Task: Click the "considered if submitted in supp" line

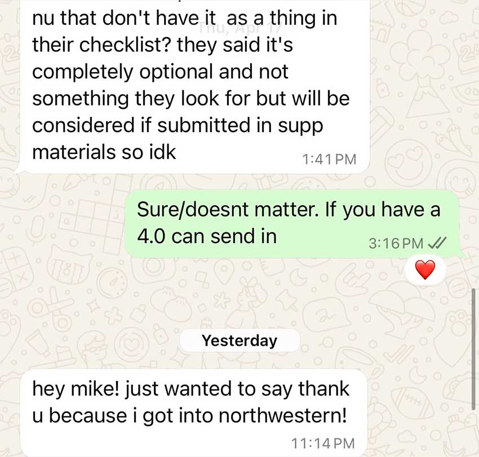Action: point(178,126)
